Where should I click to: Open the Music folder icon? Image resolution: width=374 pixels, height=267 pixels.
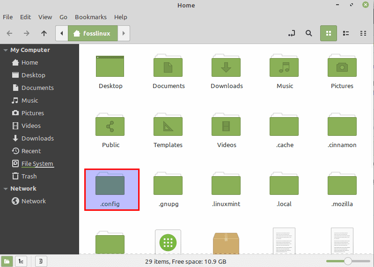(284, 67)
